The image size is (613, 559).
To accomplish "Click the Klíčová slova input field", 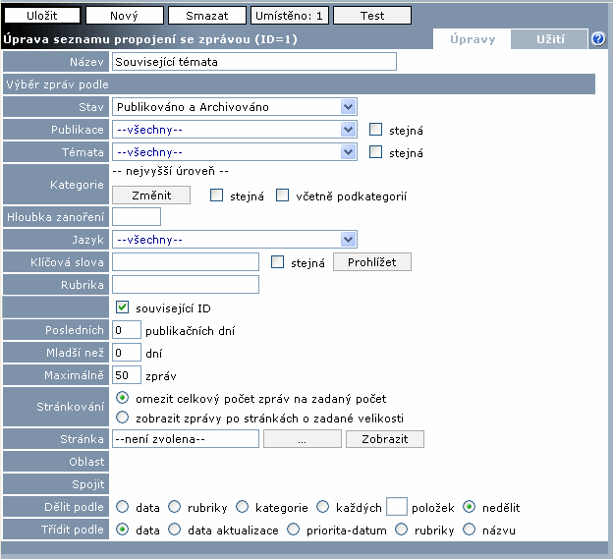I will tap(186, 262).
